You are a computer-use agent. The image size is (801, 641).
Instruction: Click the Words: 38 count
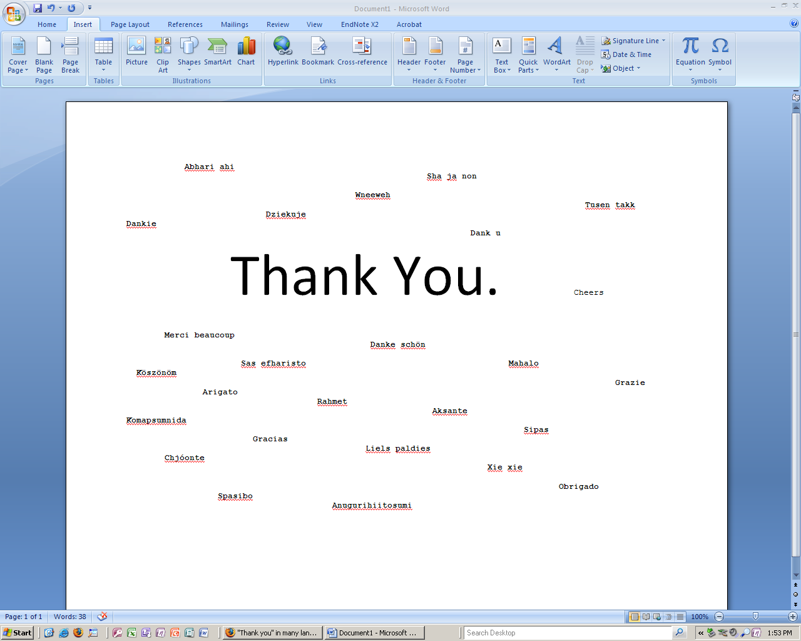[70, 617]
